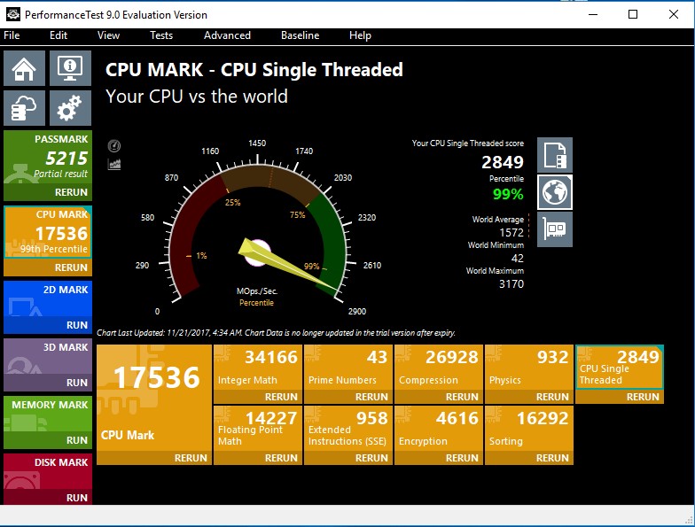
Task: Run the Memory Mark test
Action: point(76,440)
